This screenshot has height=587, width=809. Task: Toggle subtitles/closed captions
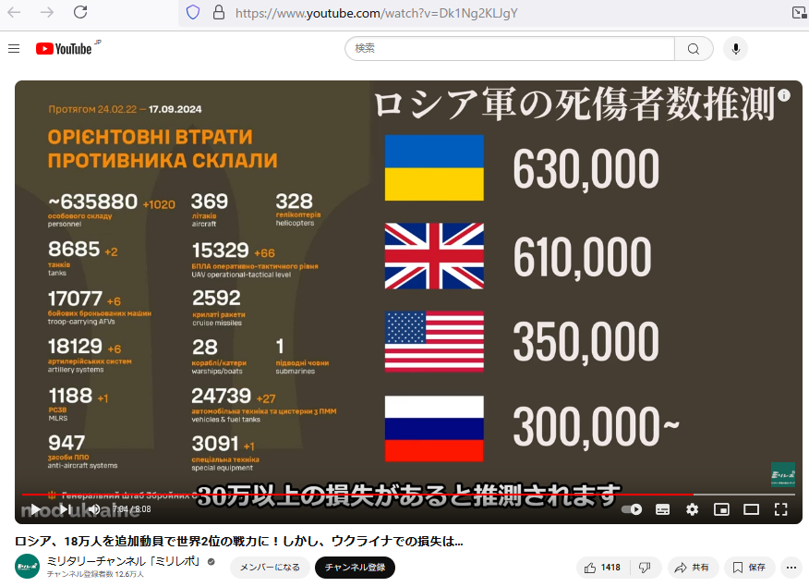click(x=662, y=509)
